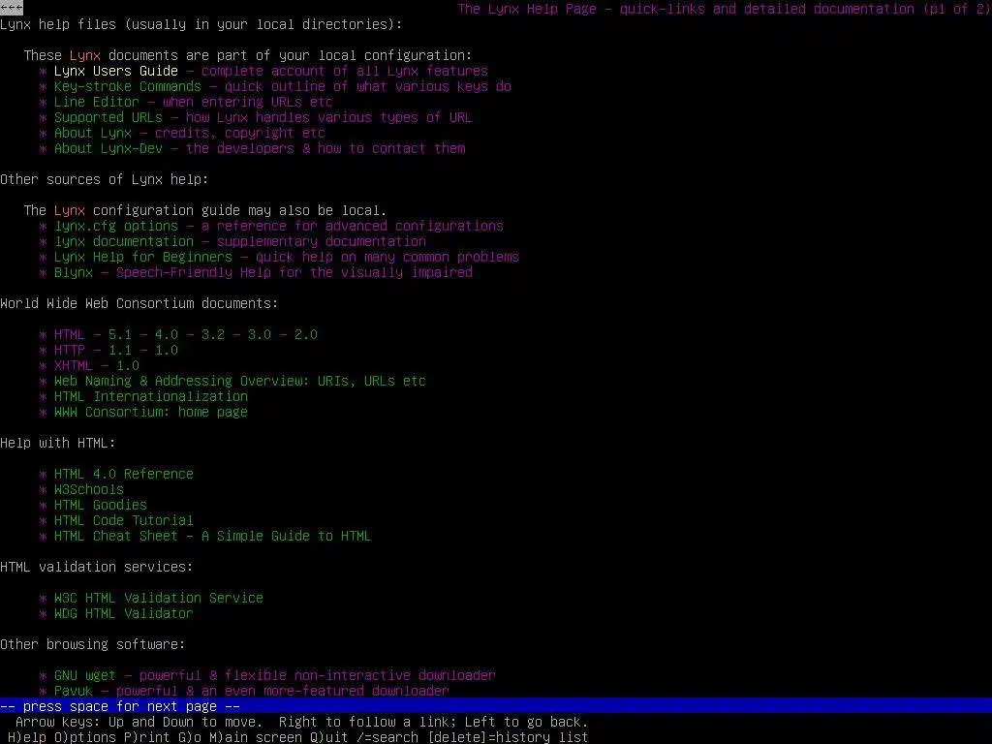992x744 pixels.
Task: Click 'HTML validation services:' heading
Action: pos(96,567)
